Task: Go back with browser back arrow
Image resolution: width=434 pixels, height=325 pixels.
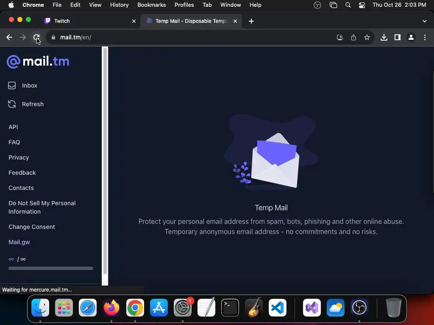Action: pos(9,37)
